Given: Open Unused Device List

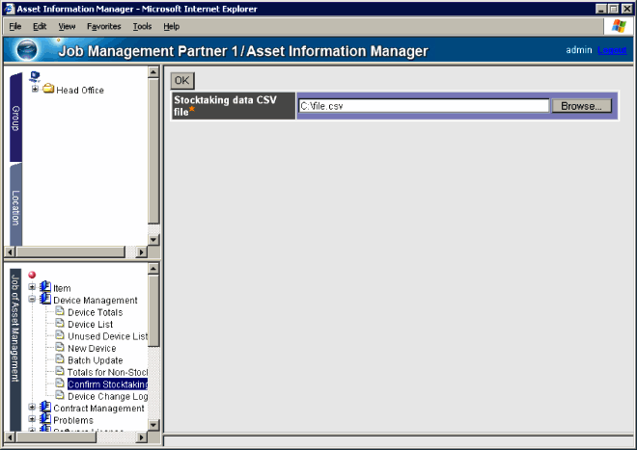Looking at the screenshot, I should tap(108, 336).
